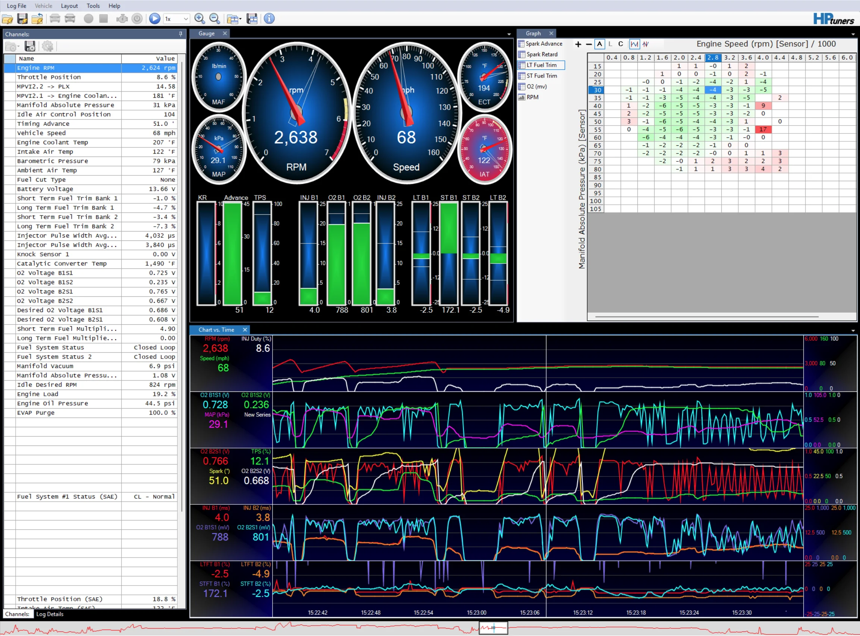Close the Chart vs. Time tab

click(245, 330)
